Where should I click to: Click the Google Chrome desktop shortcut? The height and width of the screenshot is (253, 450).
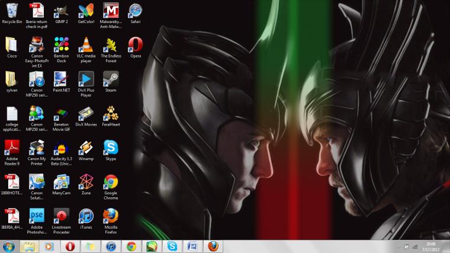click(x=111, y=187)
